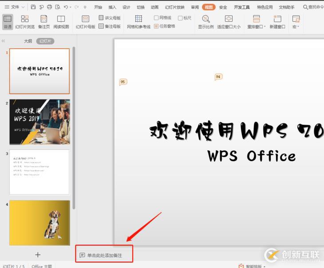
Task: Click the Print Preview icon
Action: pos(58,7)
